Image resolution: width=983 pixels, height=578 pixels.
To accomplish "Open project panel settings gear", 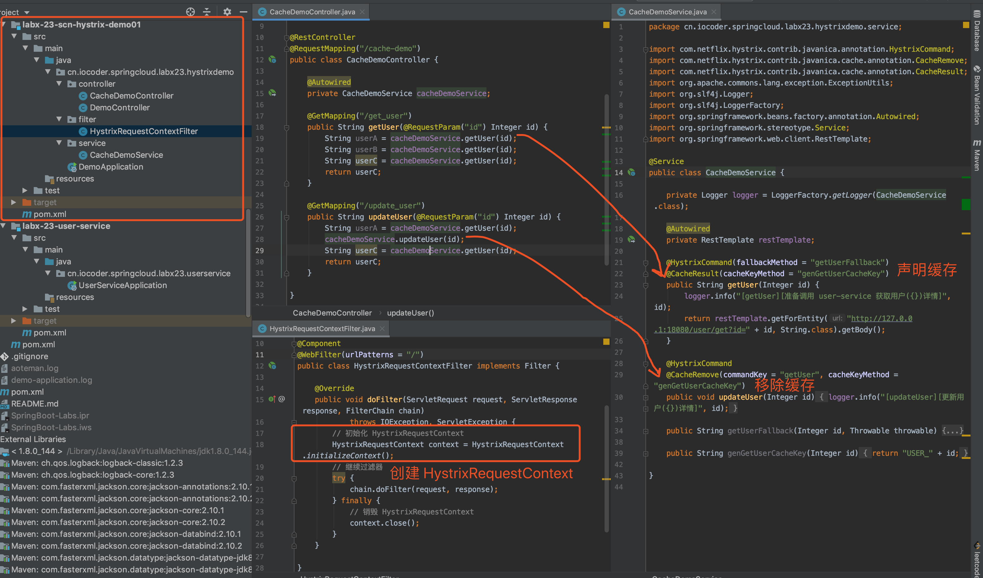I will tap(227, 12).
